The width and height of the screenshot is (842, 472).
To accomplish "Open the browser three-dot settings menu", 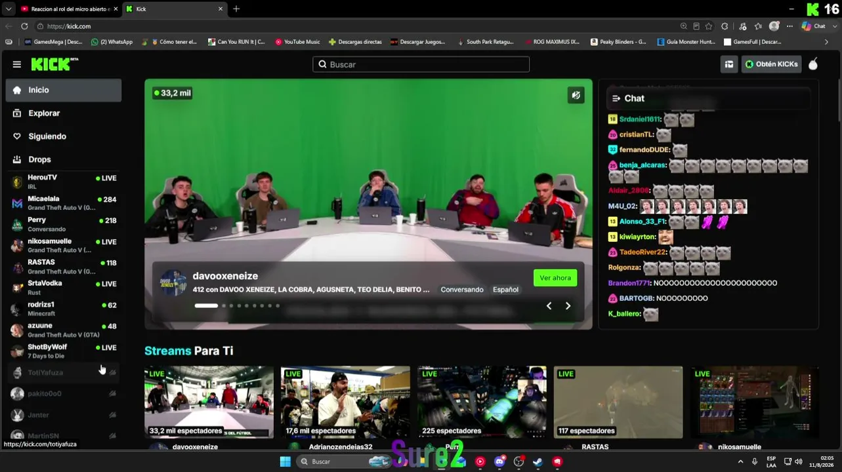I will point(789,26).
